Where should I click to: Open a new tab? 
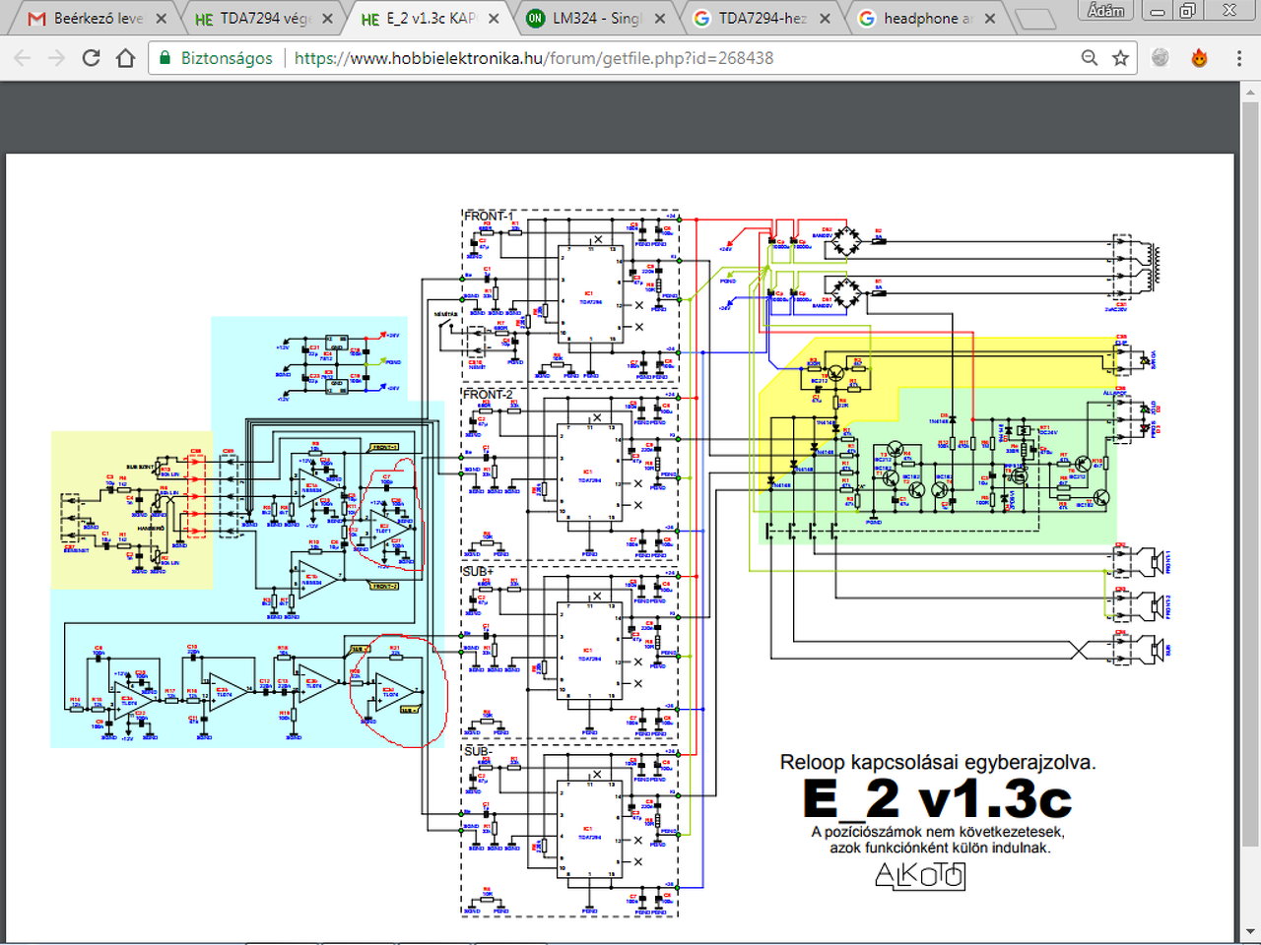pos(1034,19)
